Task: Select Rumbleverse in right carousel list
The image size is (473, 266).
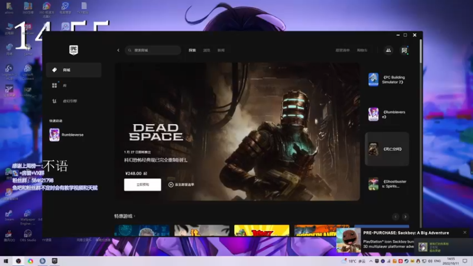Action: click(x=387, y=114)
